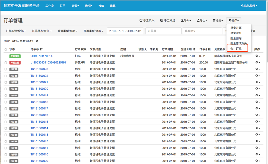Focus the 订单号 search input
268x164 pixels.
point(163,31)
